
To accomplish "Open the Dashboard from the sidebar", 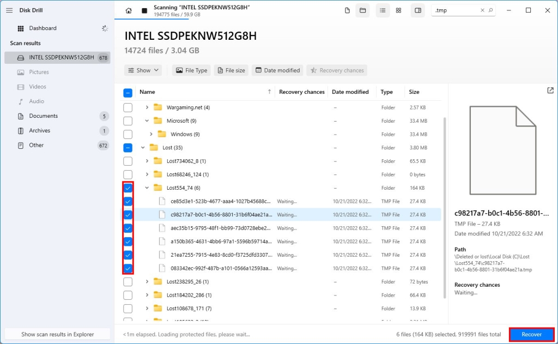I will tap(43, 28).
